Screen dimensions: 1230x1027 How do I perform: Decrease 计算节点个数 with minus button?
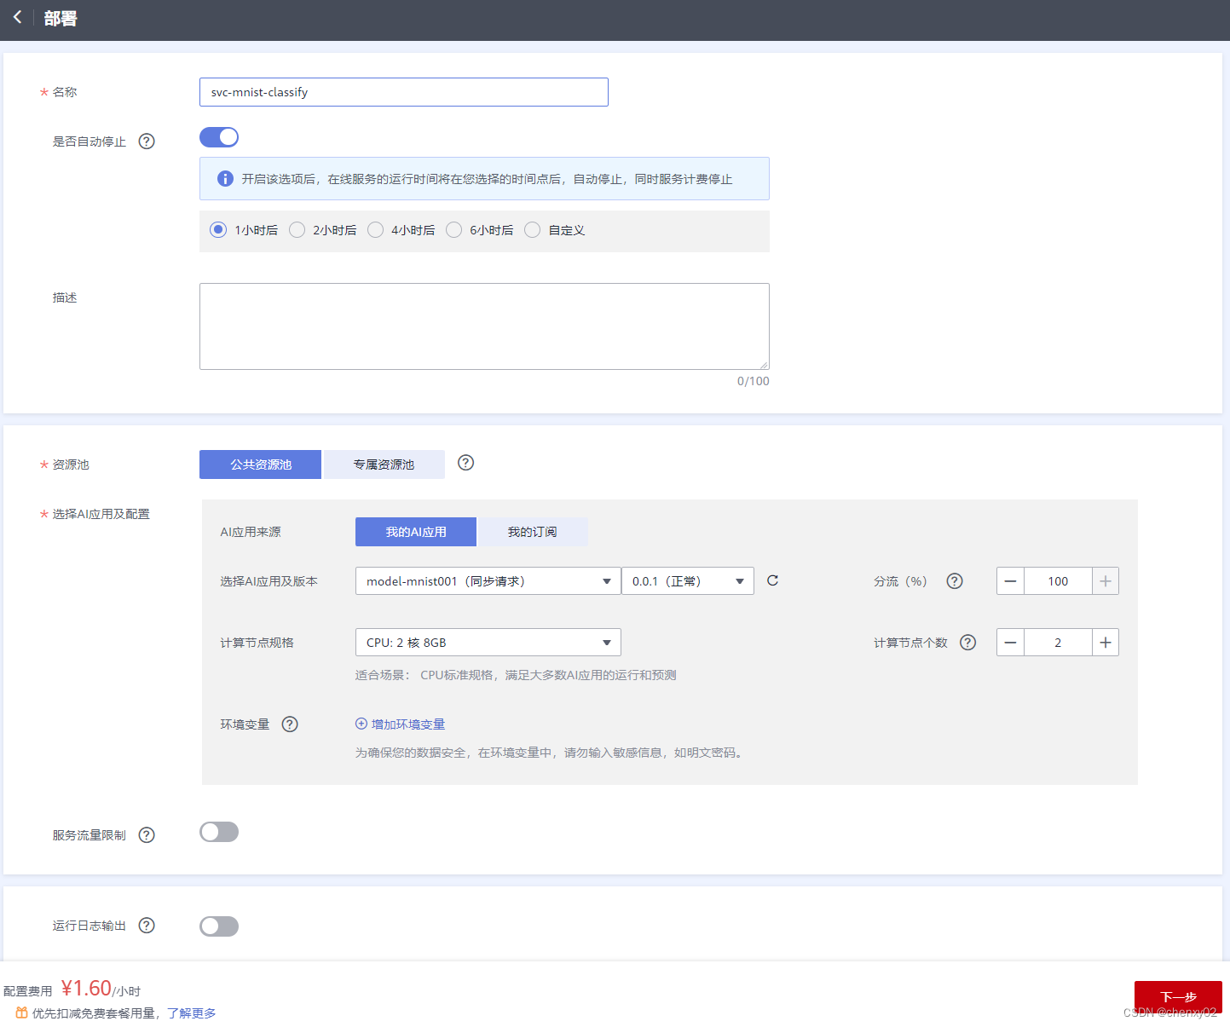[x=1010, y=643]
